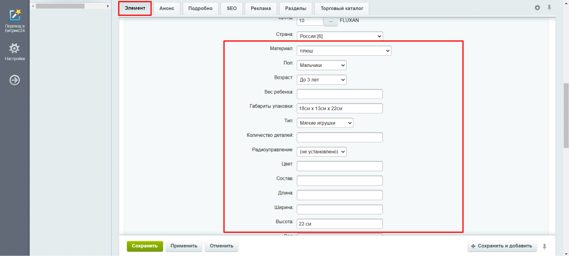Open the SEO tab
Screen dimensions: 569x256
[x=232, y=8]
